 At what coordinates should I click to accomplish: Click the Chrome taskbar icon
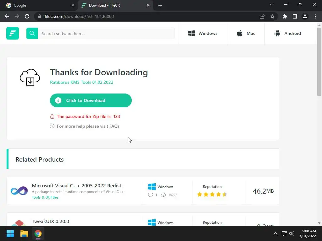point(38,233)
